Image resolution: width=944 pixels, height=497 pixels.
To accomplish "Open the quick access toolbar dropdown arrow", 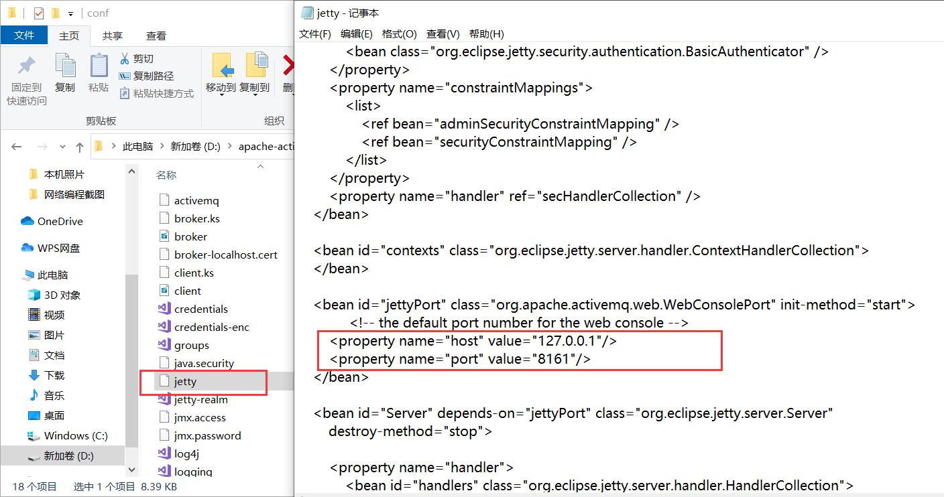I will pos(70,13).
